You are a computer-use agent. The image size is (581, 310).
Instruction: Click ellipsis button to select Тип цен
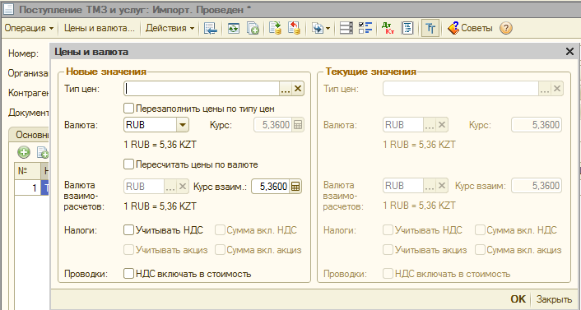286,89
